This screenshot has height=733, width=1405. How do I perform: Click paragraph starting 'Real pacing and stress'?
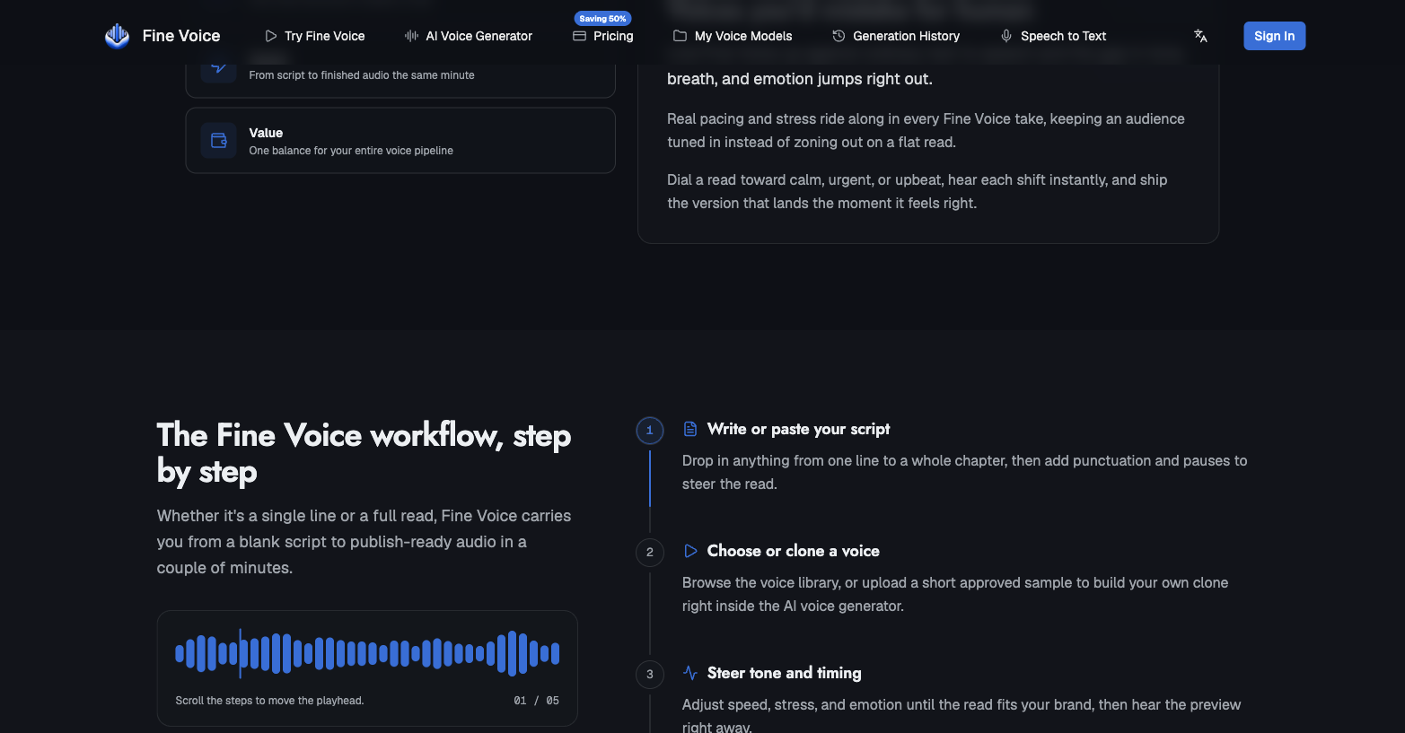(926, 130)
